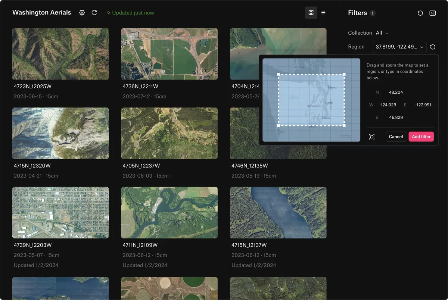Open thumbnail for 4736N_12211W
The image size is (448, 300).
(x=169, y=54)
